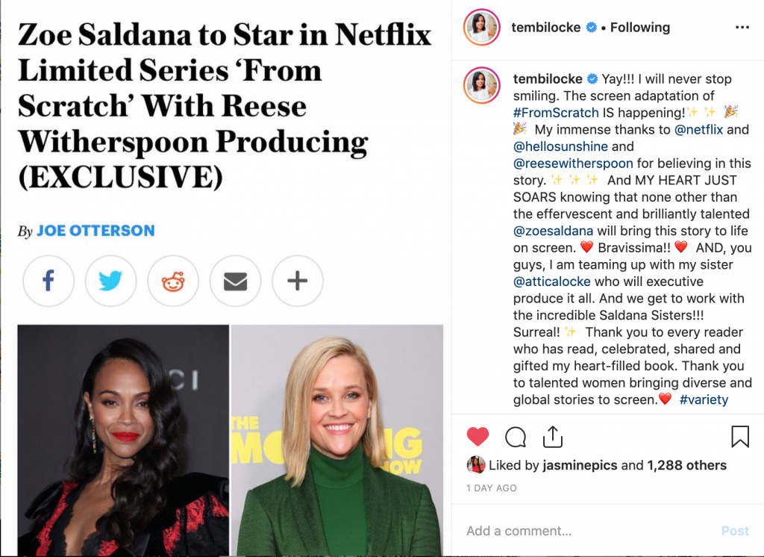Open comments with speech bubble icon
The image size is (764, 557).
tap(516, 437)
